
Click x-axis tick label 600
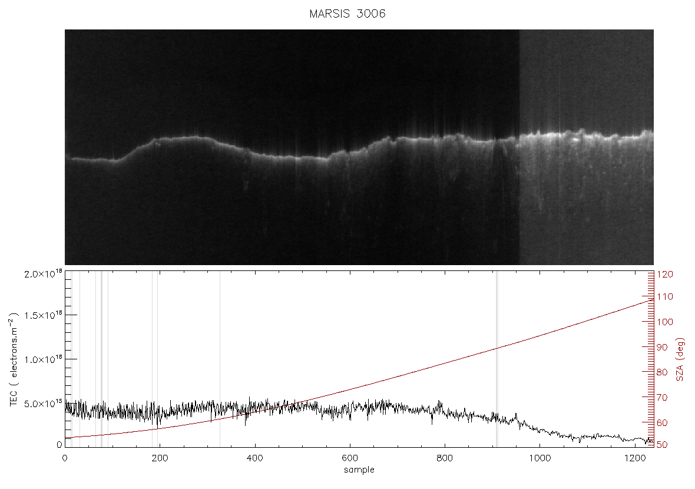(350, 458)
